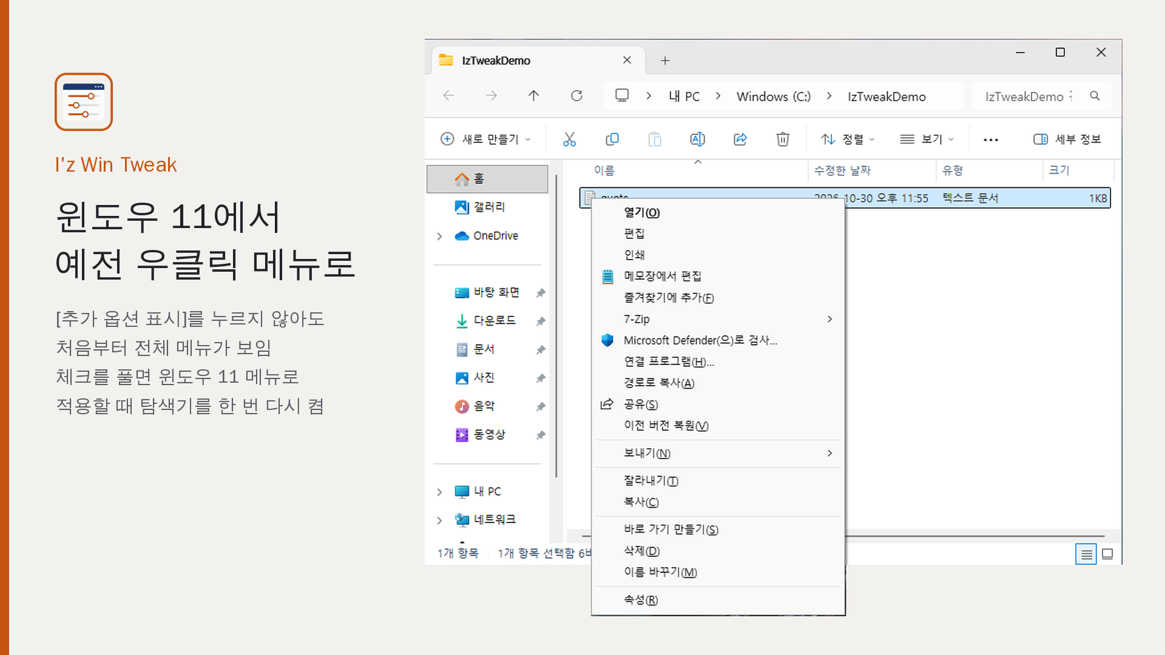Click 내 PC in the breadcrumb path
Image resolution: width=1165 pixels, height=655 pixels.
coord(684,96)
